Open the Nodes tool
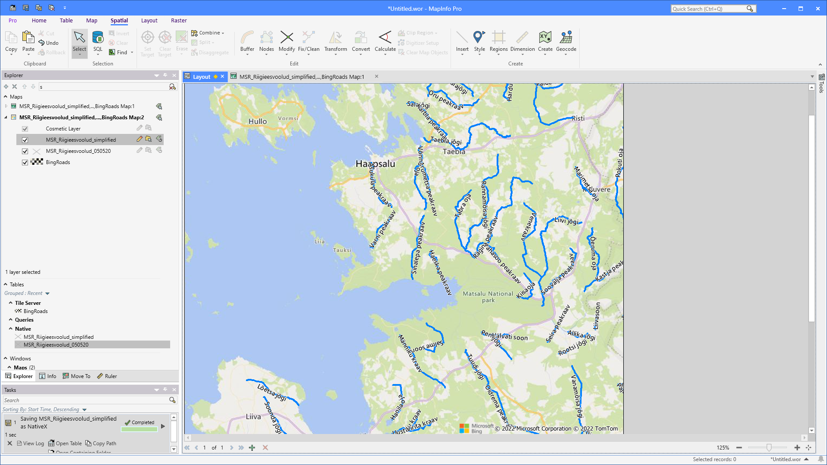Viewport: 827px width, 465px height. (266, 38)
